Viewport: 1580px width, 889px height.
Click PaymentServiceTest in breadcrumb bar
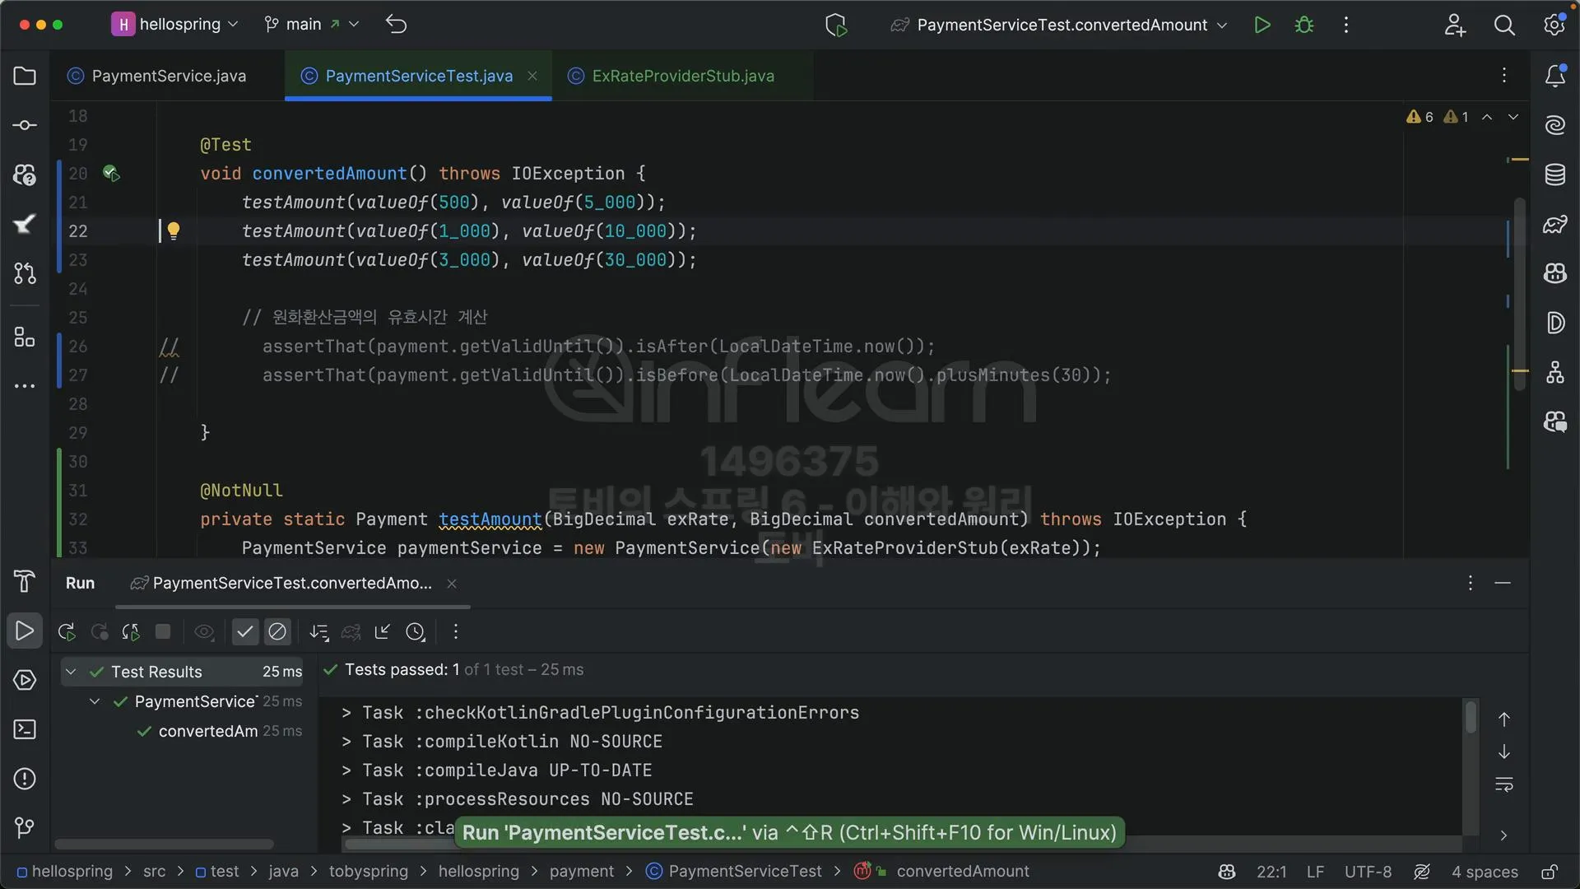(735, 871)
